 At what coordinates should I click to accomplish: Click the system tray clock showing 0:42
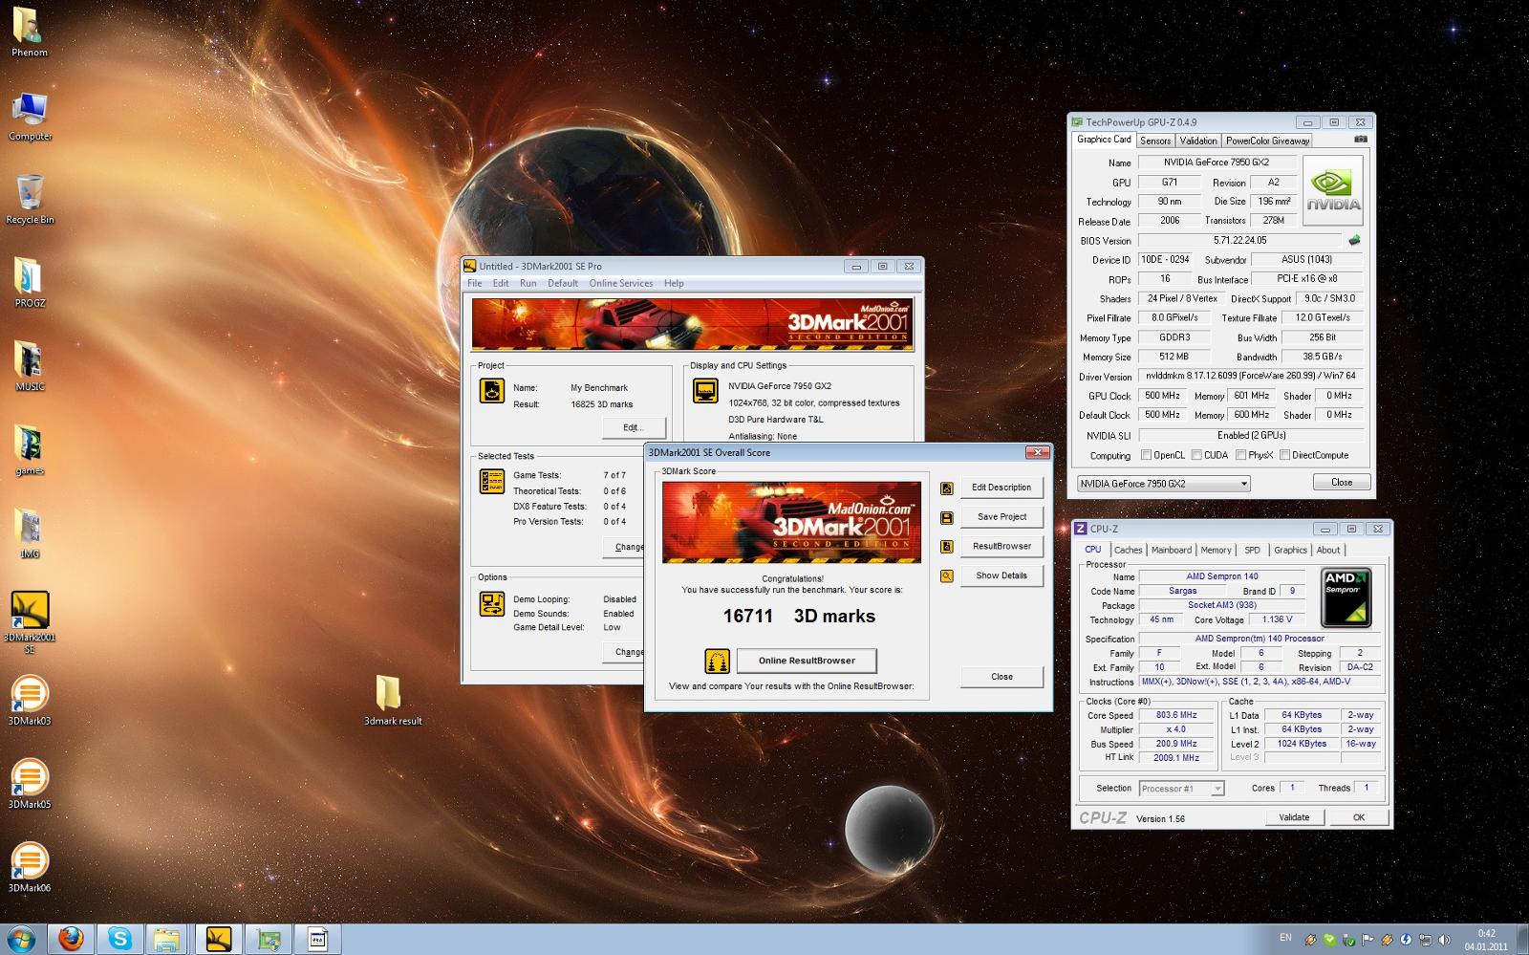(x=1486, y=940)
